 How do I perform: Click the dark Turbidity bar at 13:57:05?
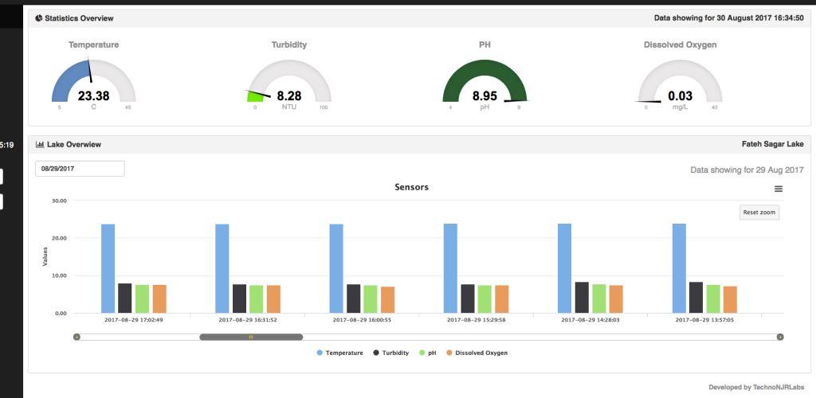[696, 298]
